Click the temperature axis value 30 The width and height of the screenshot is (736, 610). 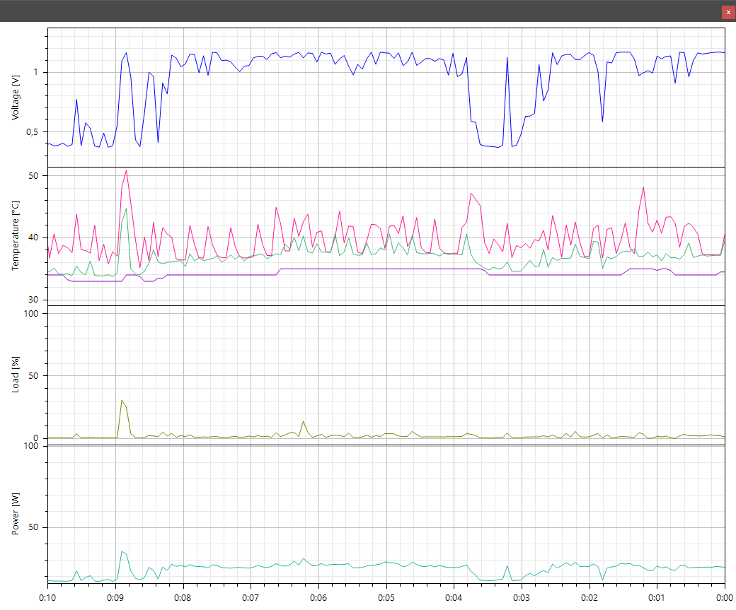coord(33,300)
